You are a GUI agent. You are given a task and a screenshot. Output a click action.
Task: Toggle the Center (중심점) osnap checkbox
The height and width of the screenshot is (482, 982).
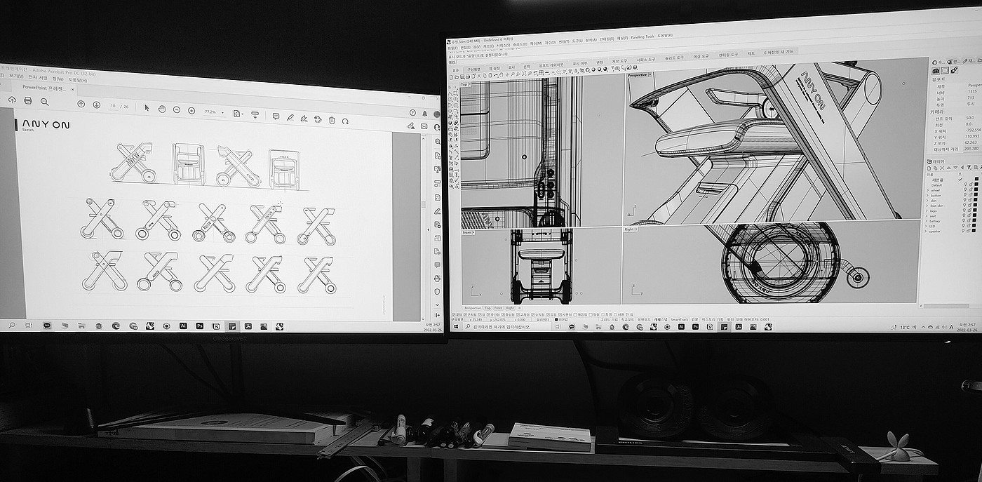pyautogui.click(x=503, y=314)
